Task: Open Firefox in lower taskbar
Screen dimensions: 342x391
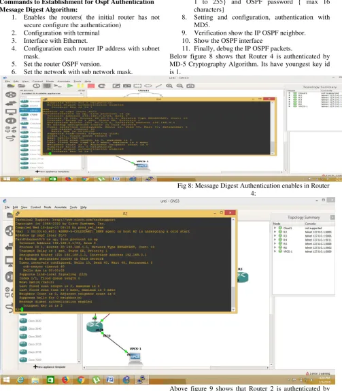Action: pyautogui.click(x=65, y=379)
